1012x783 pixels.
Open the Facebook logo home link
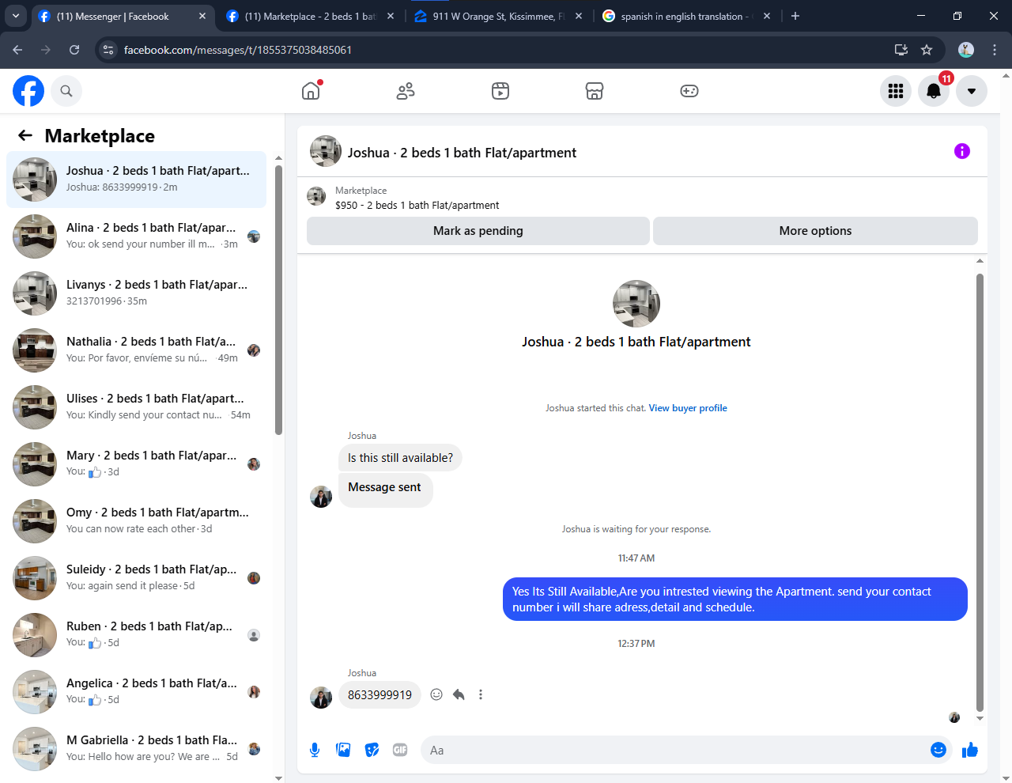28,91
